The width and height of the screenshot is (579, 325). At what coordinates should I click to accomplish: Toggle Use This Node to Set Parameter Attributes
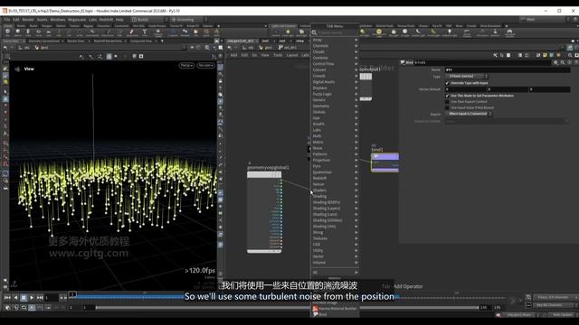[x=447, y=96]
